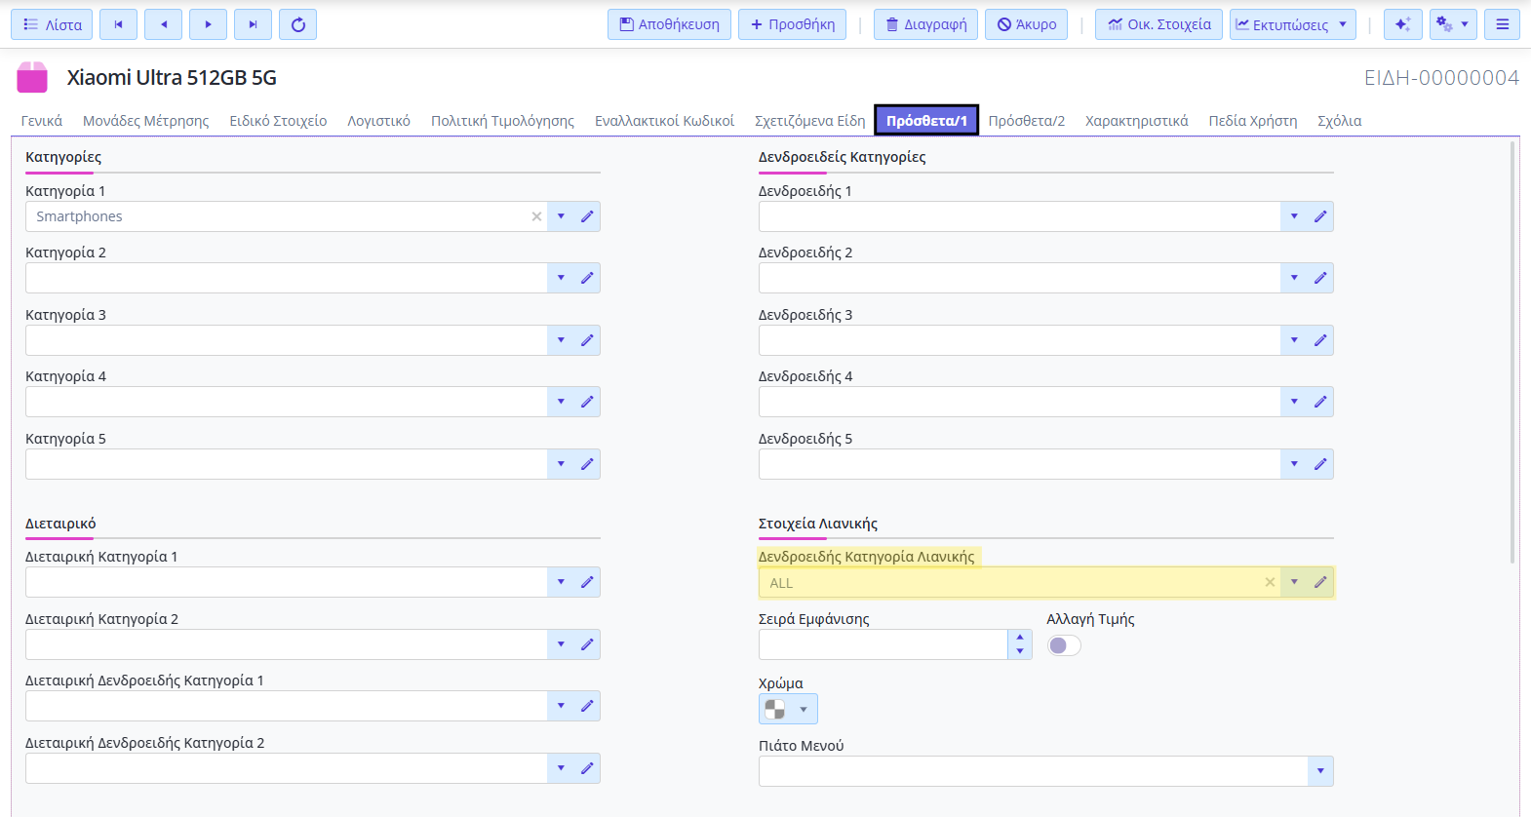This screenshot has height=817, width=1531.
Task: Click into the Σειρά Εμφάνισης input field
Action: tap(883, 644)
